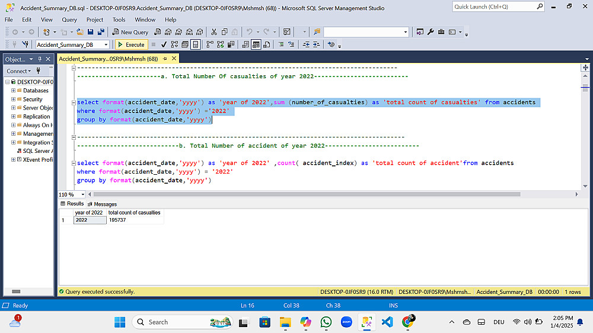Screen dimensions: 593x333
Task: Click the editor horizontal scrollbar
Action: pyautogui.click(x=307, y=194)
